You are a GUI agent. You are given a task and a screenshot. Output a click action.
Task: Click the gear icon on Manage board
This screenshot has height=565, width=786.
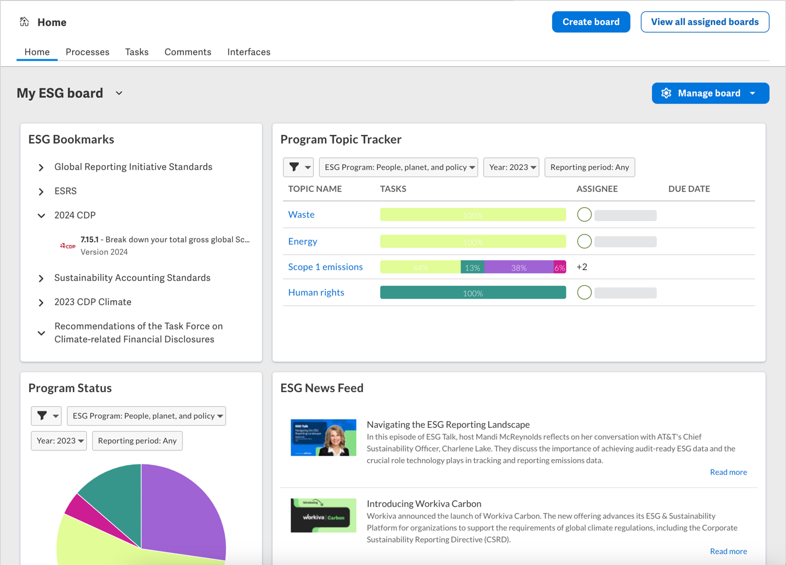[x=666, y=93]
